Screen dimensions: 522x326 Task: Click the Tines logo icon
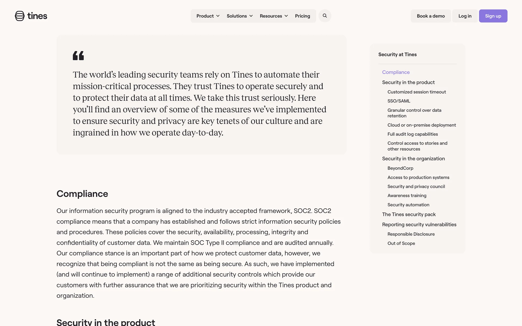click(x=20, y=16)
